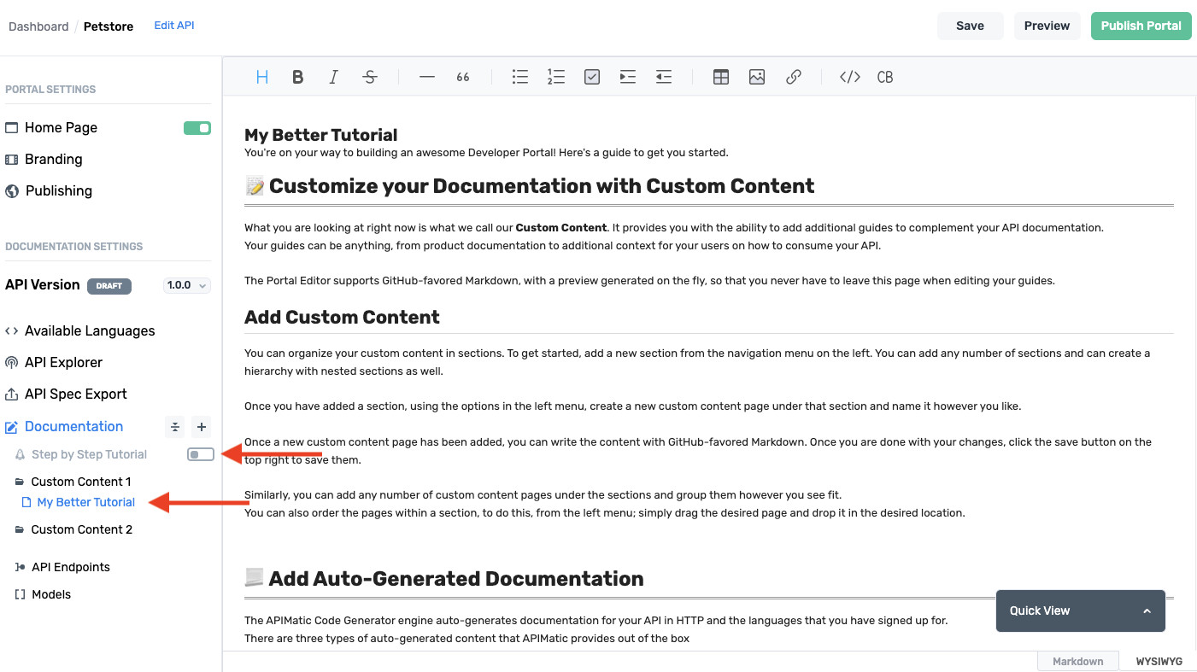Click the Documentation edit pencil icon
Screen dimensions: 1197x672
click(x=12, y=427)
